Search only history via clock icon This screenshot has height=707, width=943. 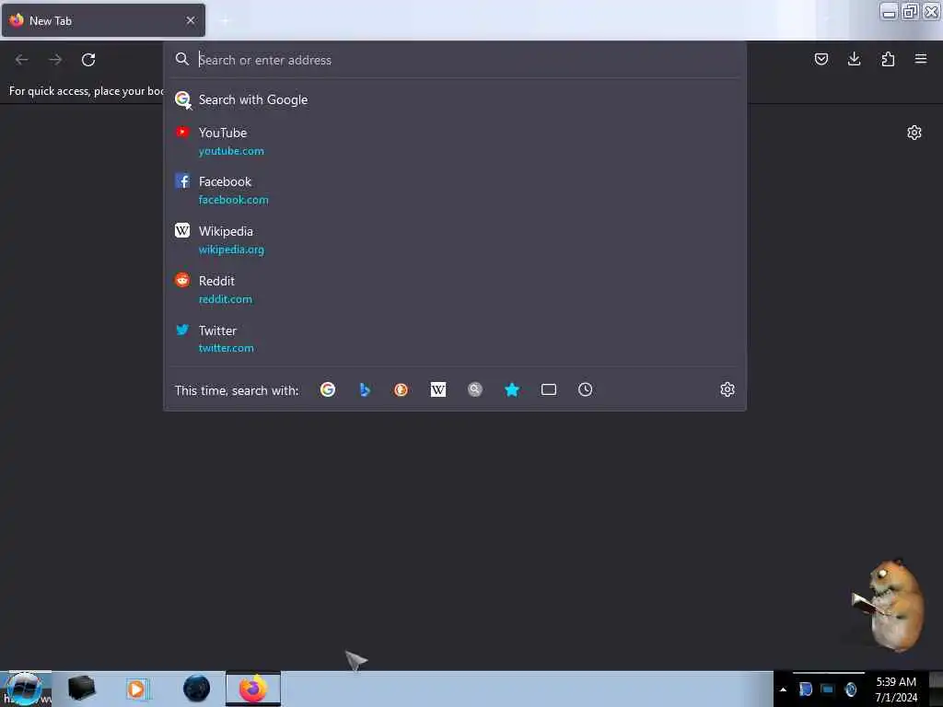point(585,389)
